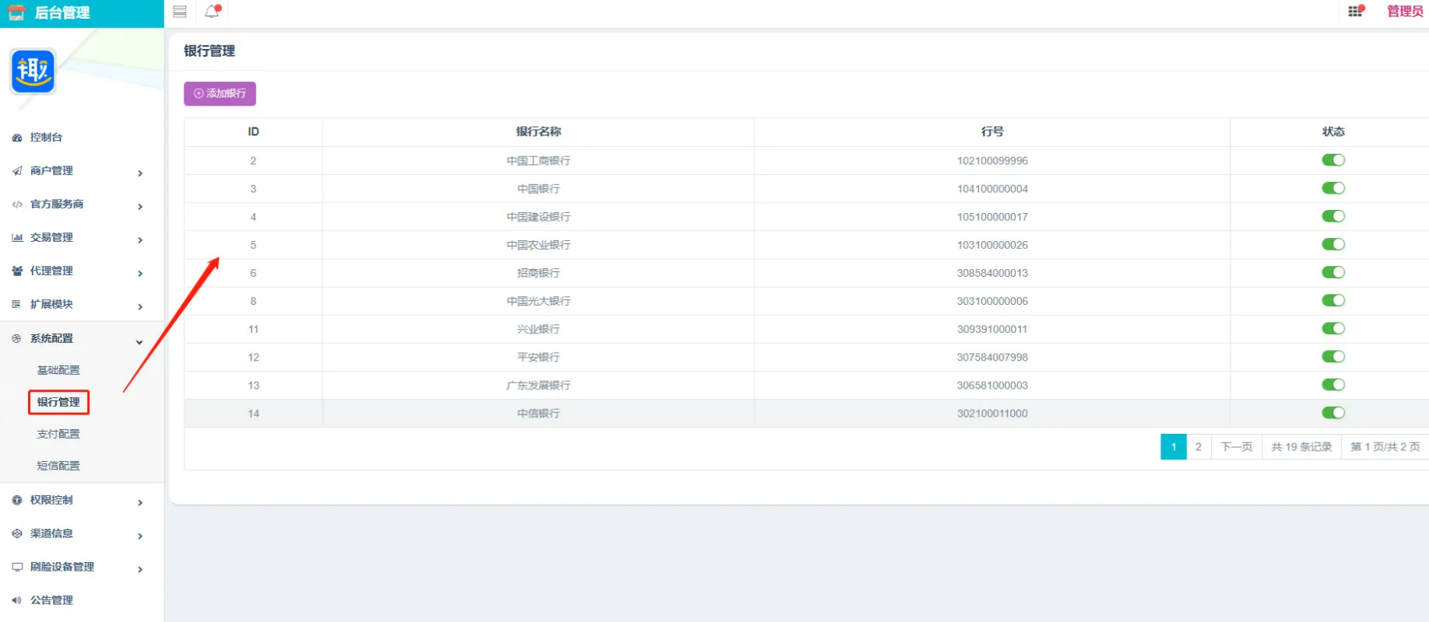Turn off 招商银行 status toggle
The width and height of the screenshot is (1429, 622).
tap(1333, 272)
